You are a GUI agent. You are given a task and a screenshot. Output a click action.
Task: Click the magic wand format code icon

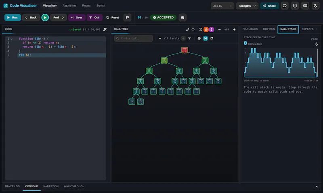point(105,29)
